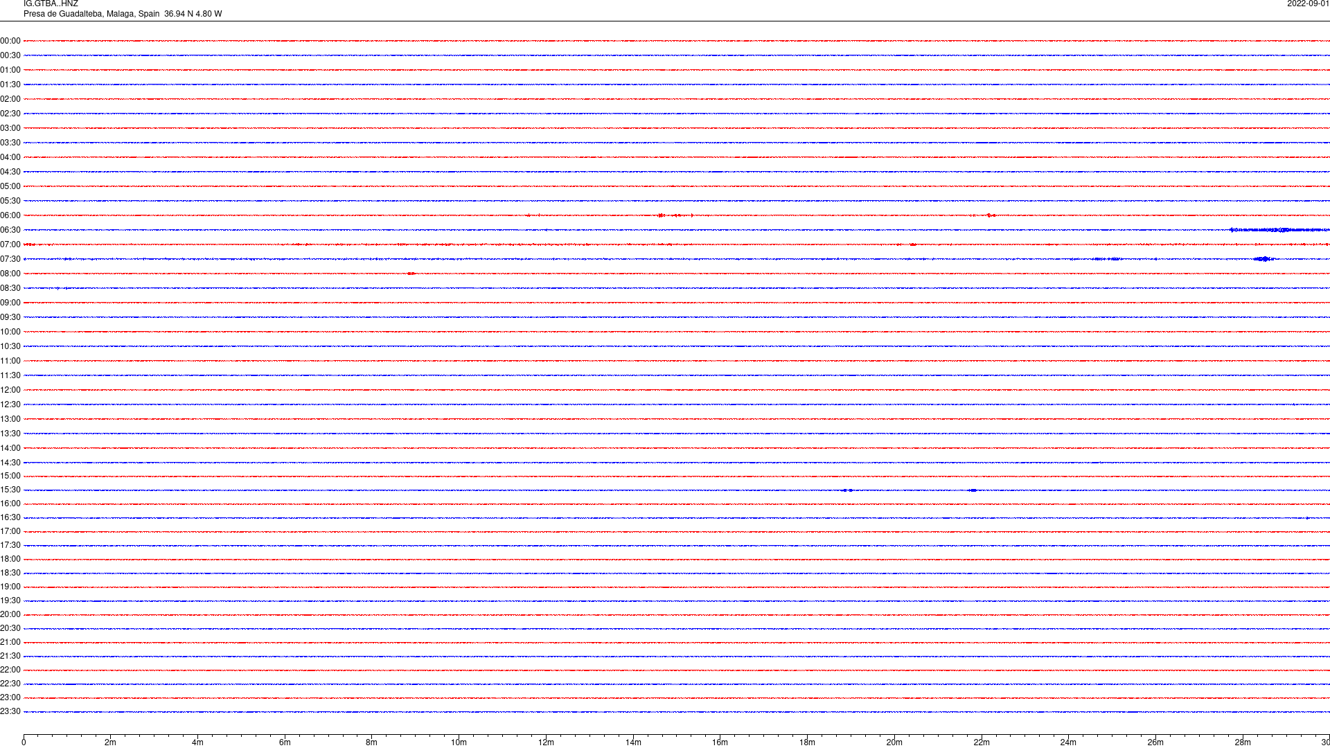Click the 10m tick label on time axis
Viewport: 1330px width, 748px height.
459,742
